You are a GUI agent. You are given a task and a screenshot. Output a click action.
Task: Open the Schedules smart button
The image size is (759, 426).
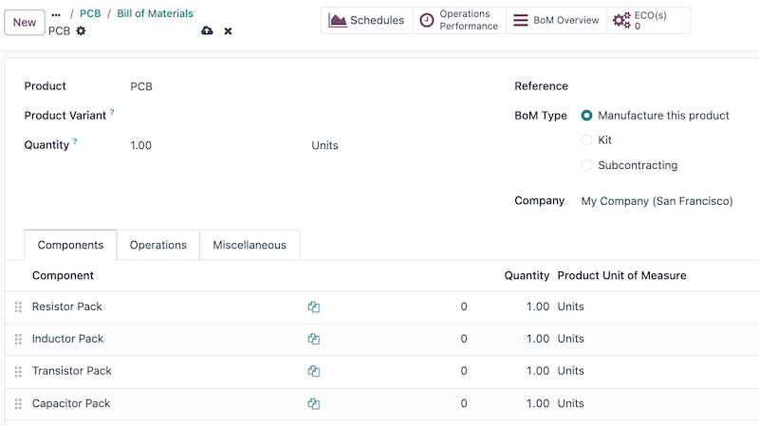click(x=366, y=21)
